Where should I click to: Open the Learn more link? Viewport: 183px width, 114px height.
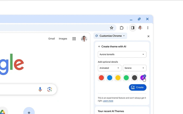(108, 101)
